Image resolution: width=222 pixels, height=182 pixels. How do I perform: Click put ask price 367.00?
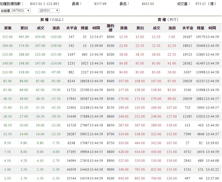tap(140, 125)
